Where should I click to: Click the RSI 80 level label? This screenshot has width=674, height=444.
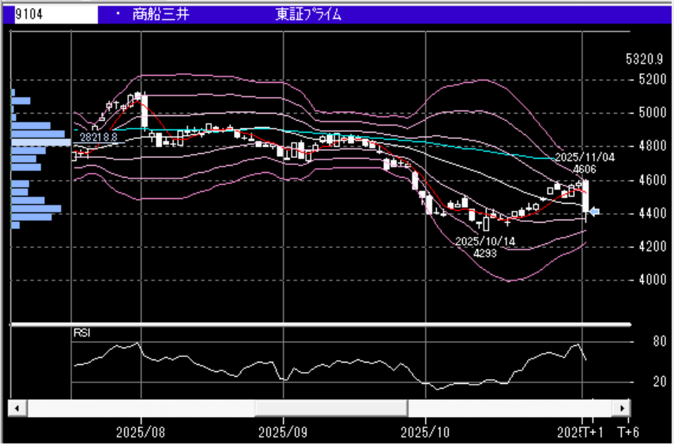click(660, 342)
